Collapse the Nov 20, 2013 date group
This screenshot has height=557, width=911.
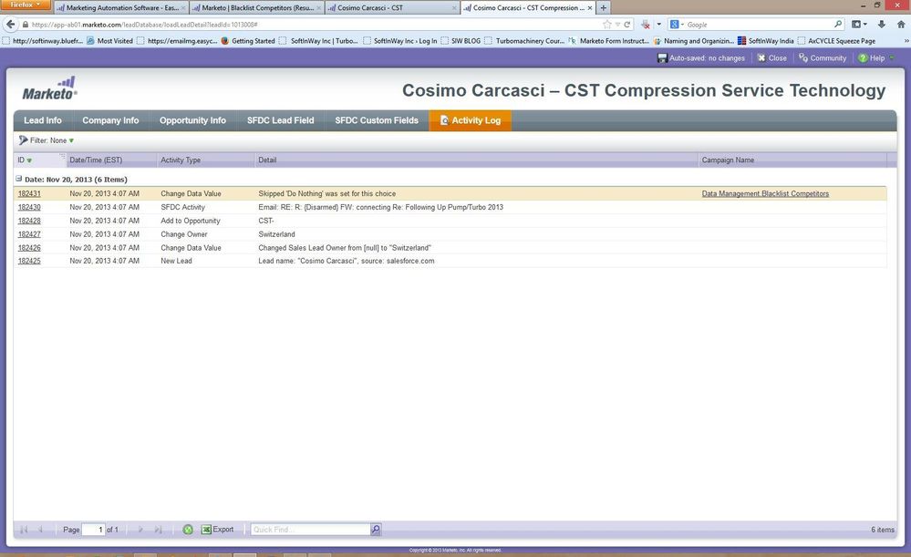click(x=18, y=180)
